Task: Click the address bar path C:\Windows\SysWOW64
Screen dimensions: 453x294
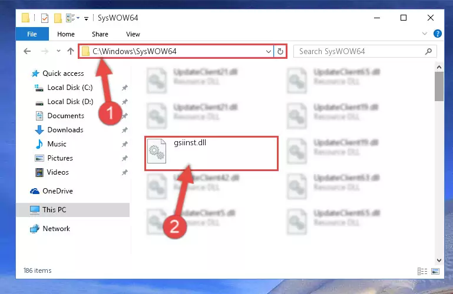Action: pyautogui.click(x=134, y=51)
